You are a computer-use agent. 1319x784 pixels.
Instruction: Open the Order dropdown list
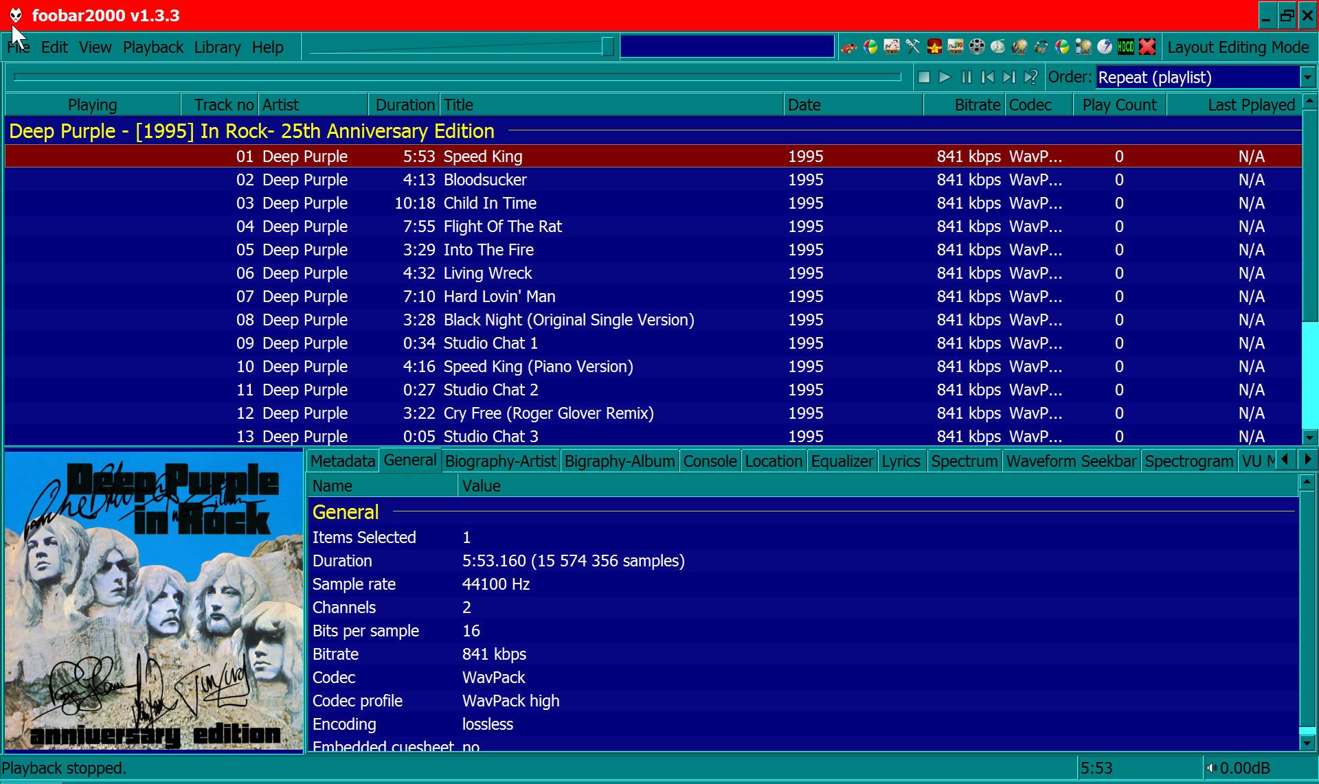click(x=1307, y=78)
